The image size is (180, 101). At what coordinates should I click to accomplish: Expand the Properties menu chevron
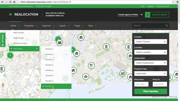click(x=37, y=26)
